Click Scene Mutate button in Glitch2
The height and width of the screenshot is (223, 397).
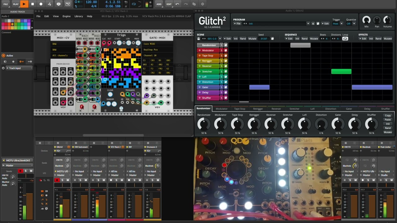252,39
